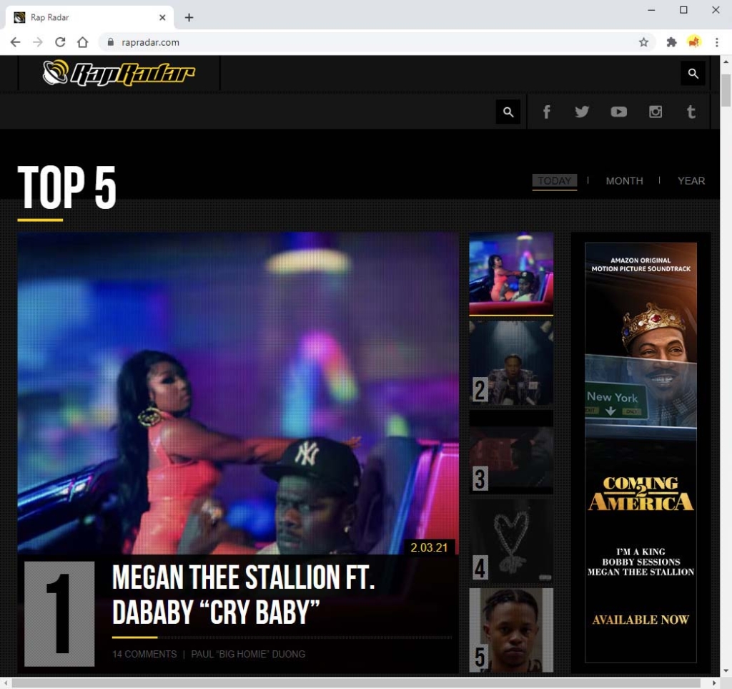The height and width of the screenshot is (689, 732).
Task: Go back using the browser back arrow
Action: 16,42
